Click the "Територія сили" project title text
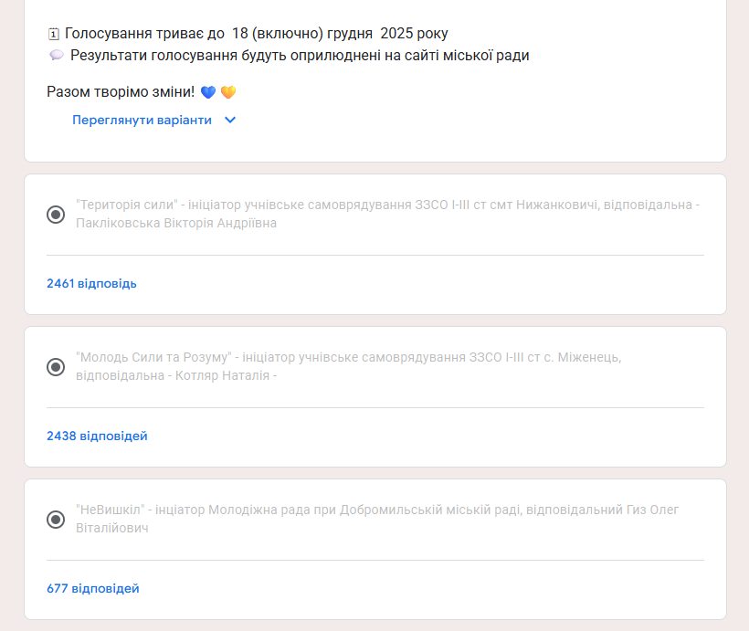This screenshot has height=631, width=749. (x=126, y=205)
